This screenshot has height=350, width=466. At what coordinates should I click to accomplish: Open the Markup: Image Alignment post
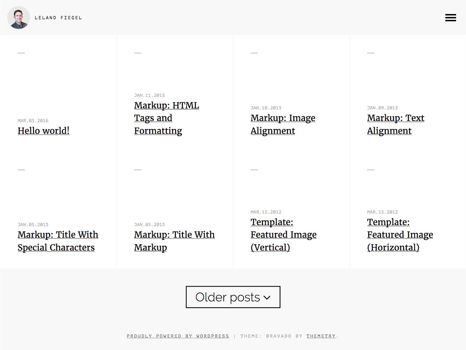(283, 124)
